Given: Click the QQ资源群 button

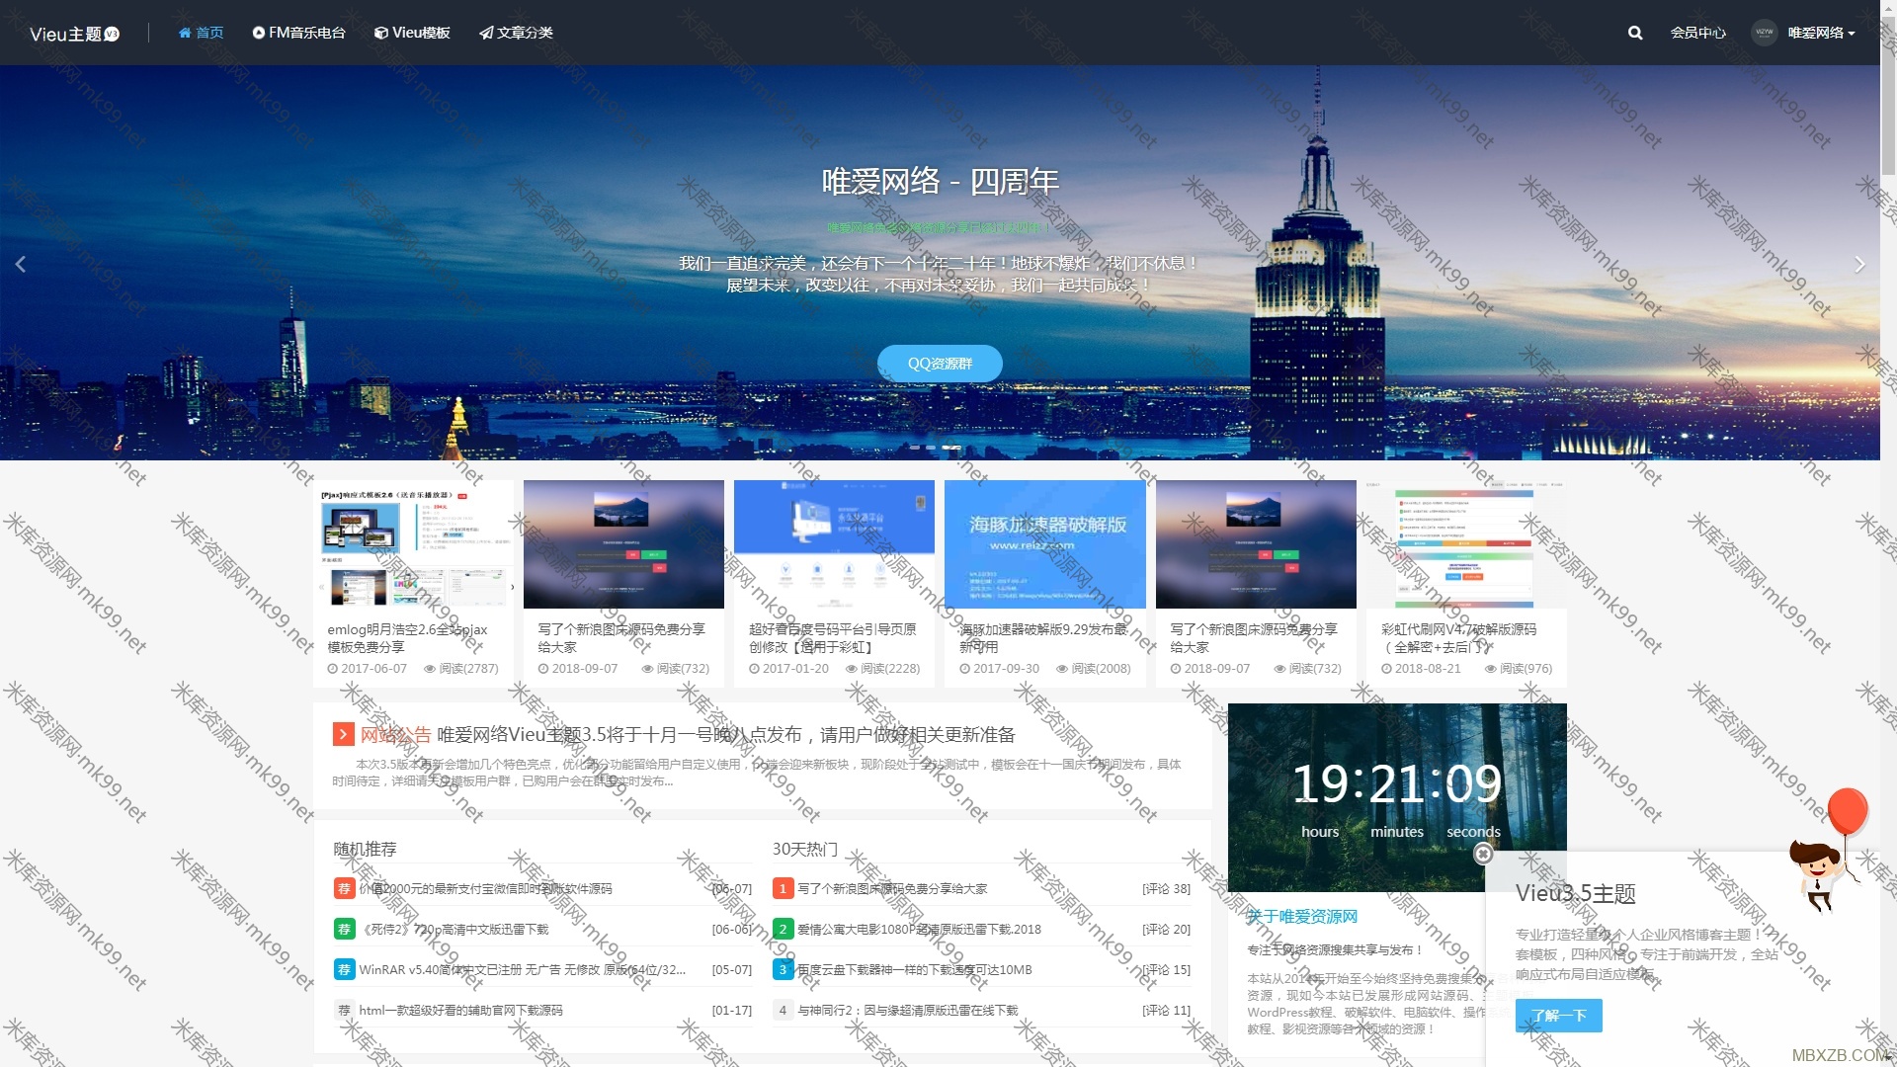Looking at the screenshot, I should (x=940, y=364).
